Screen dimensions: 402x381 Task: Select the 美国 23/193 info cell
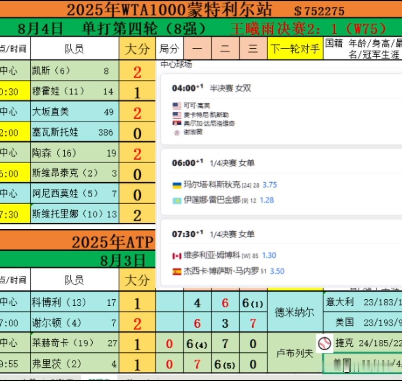362,322
